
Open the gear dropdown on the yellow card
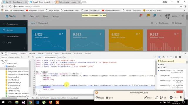[138, 34]
